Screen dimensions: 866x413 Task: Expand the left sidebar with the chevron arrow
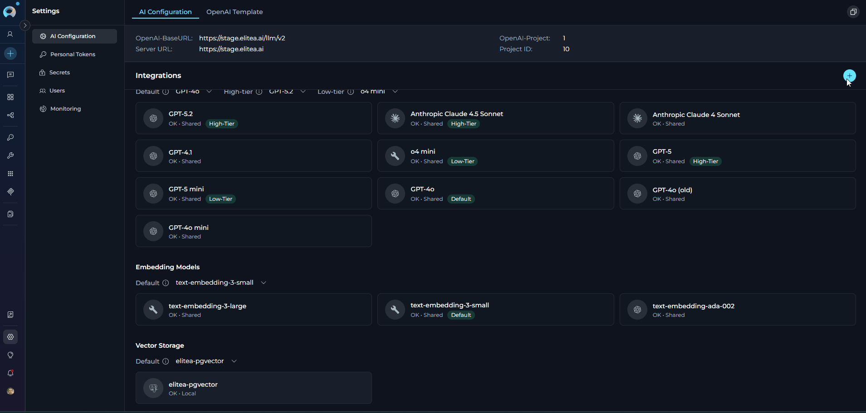click(25, 25)
